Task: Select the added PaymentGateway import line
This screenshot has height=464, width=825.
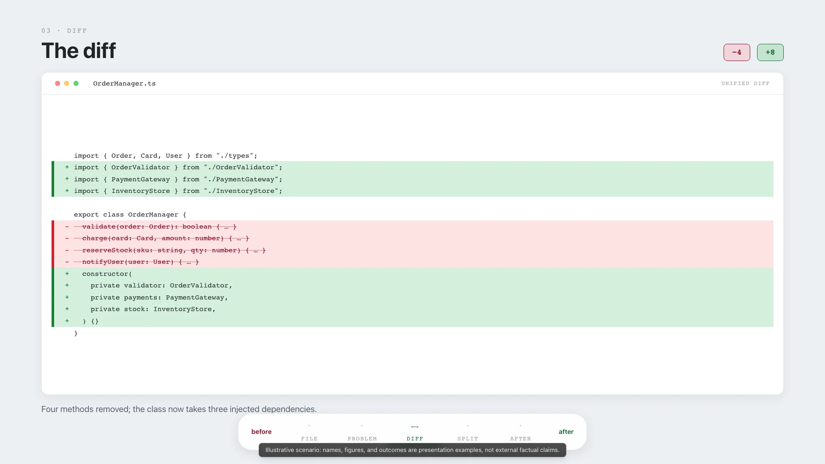Action: (412, 179)
